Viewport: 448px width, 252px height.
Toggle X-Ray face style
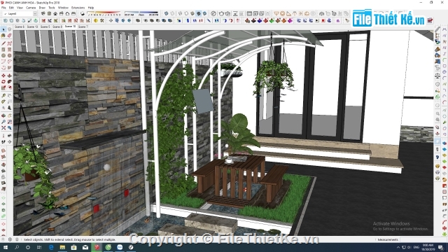(x=167, y=13)
